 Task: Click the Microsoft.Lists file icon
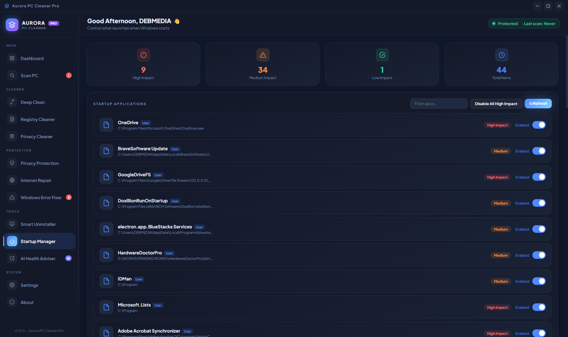(x=106, y=307)
